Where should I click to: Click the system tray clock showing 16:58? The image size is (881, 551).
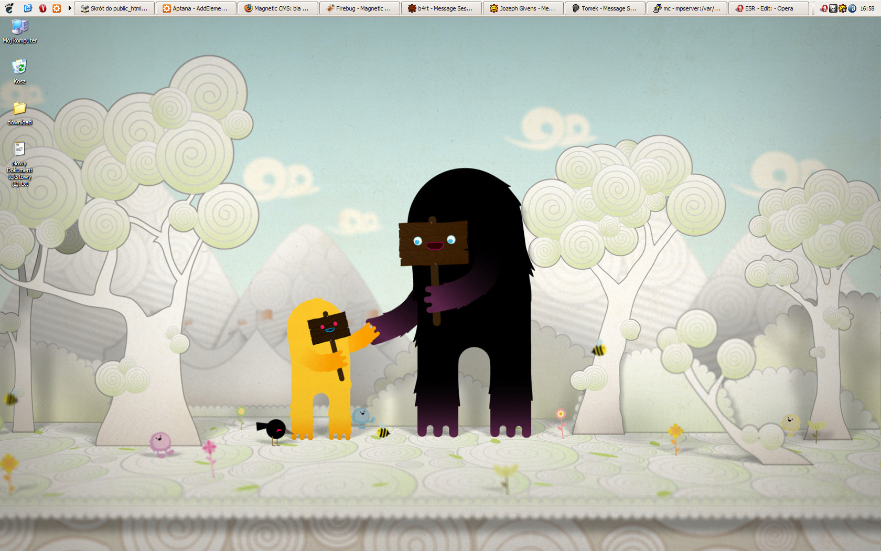[x=867, y=8]
